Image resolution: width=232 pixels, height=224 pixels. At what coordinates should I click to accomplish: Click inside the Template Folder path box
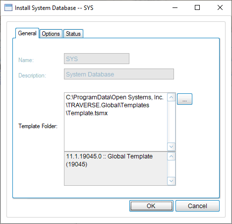[116, 122]
